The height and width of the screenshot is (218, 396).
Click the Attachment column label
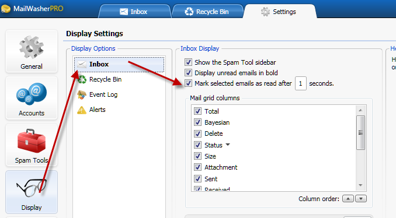click(221, 167)
